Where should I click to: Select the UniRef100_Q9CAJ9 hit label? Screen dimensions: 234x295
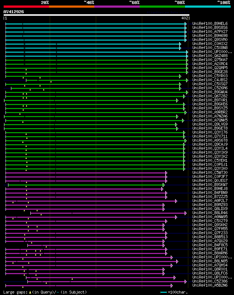point(210,144)
